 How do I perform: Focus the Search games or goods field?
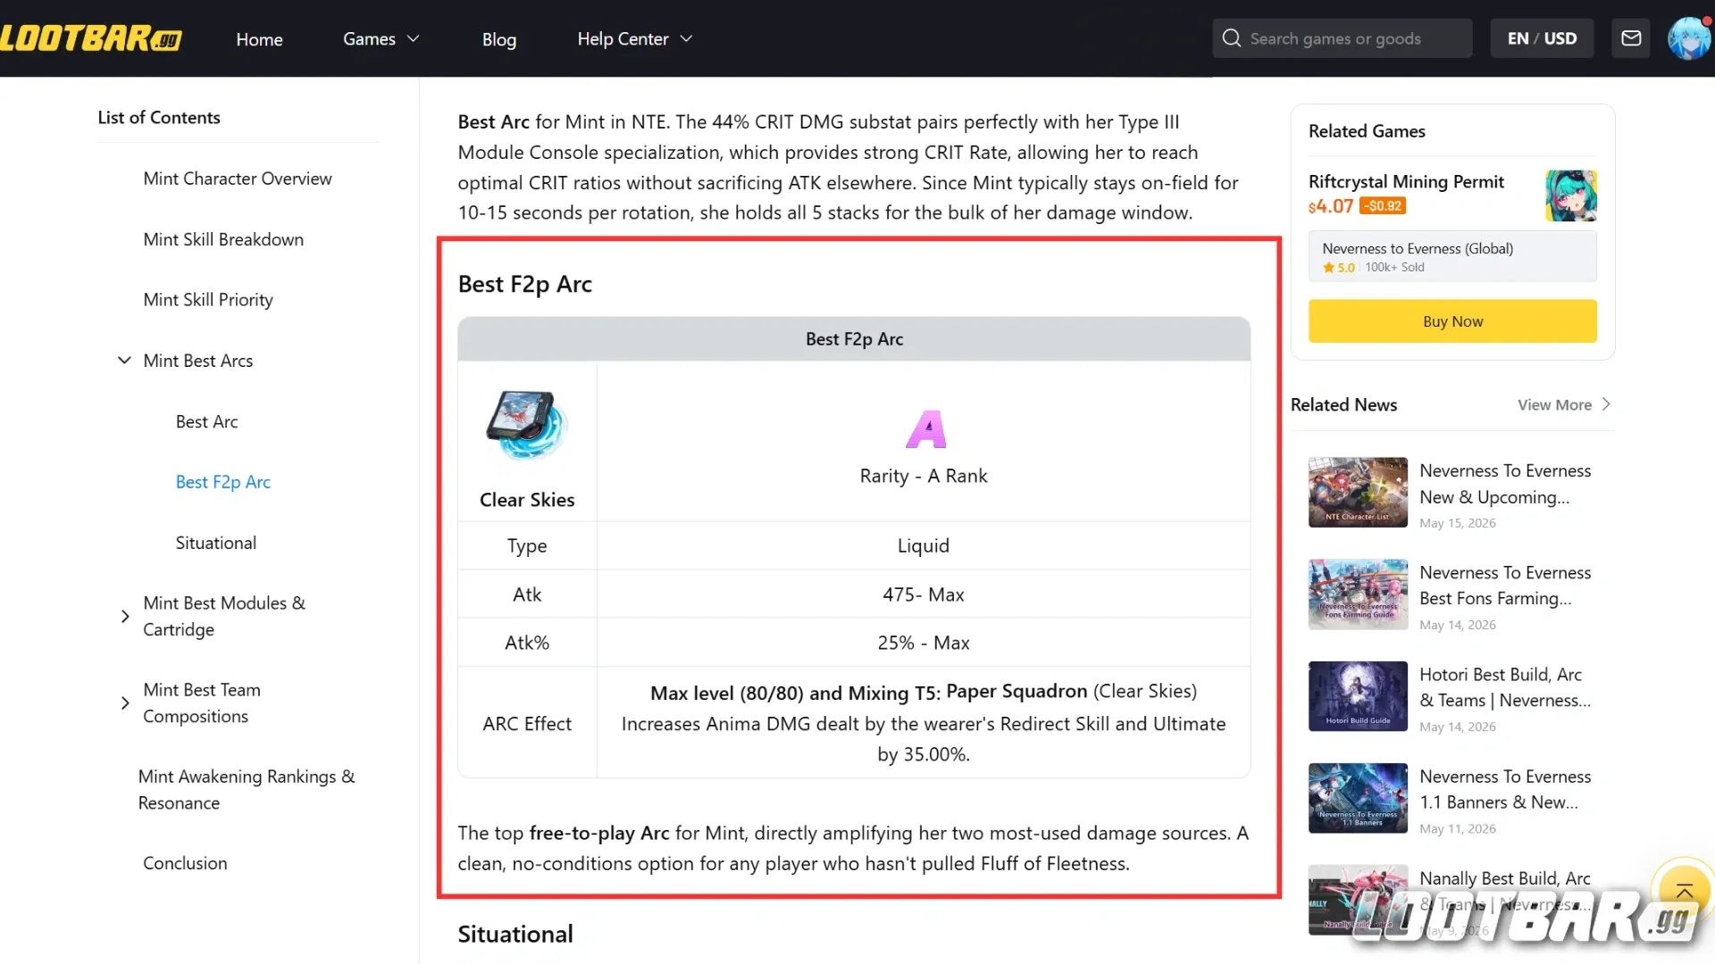click(x=1343, y=38)
